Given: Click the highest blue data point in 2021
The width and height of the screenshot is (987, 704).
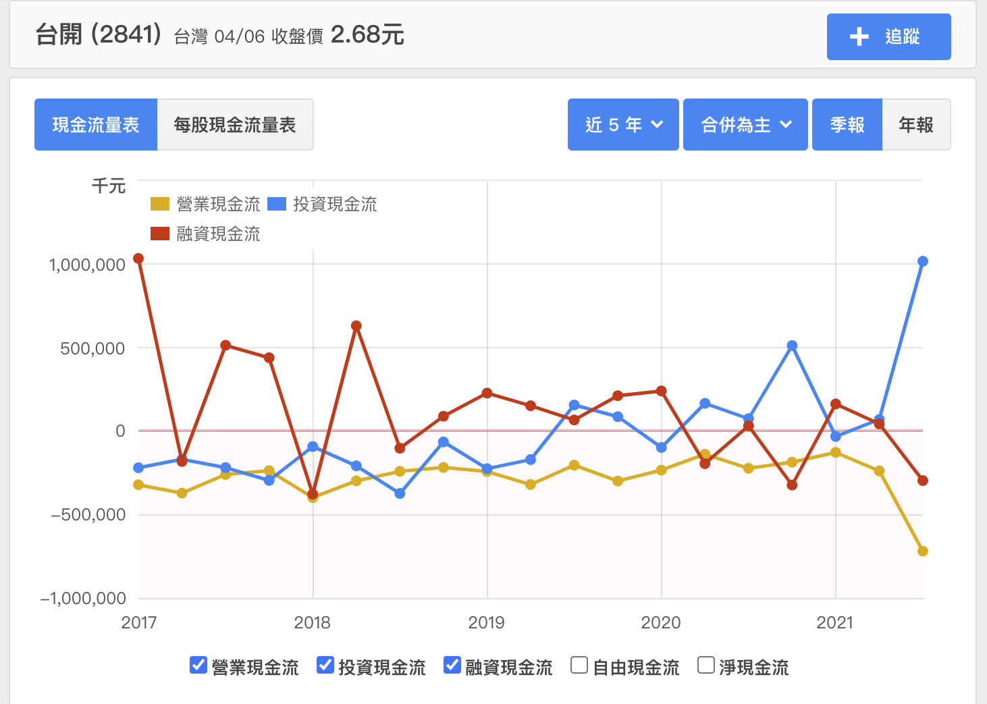Looking at the screenshot, I should click(922, 262).
